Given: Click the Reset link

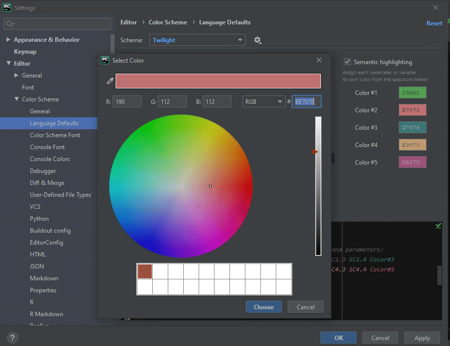Looking at the screenshot, I should [x=434, y=23].
